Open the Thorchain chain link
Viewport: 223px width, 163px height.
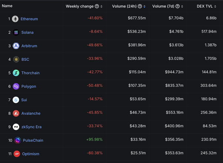tap(31, 73)
